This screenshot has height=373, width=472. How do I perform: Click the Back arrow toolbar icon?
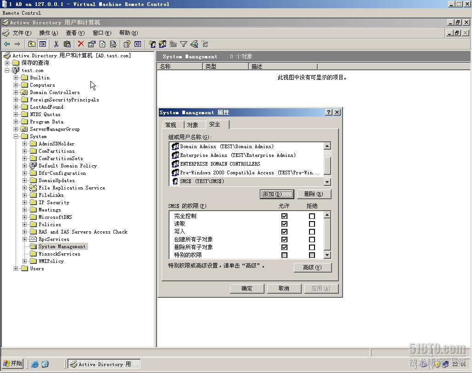pos(7,44)
